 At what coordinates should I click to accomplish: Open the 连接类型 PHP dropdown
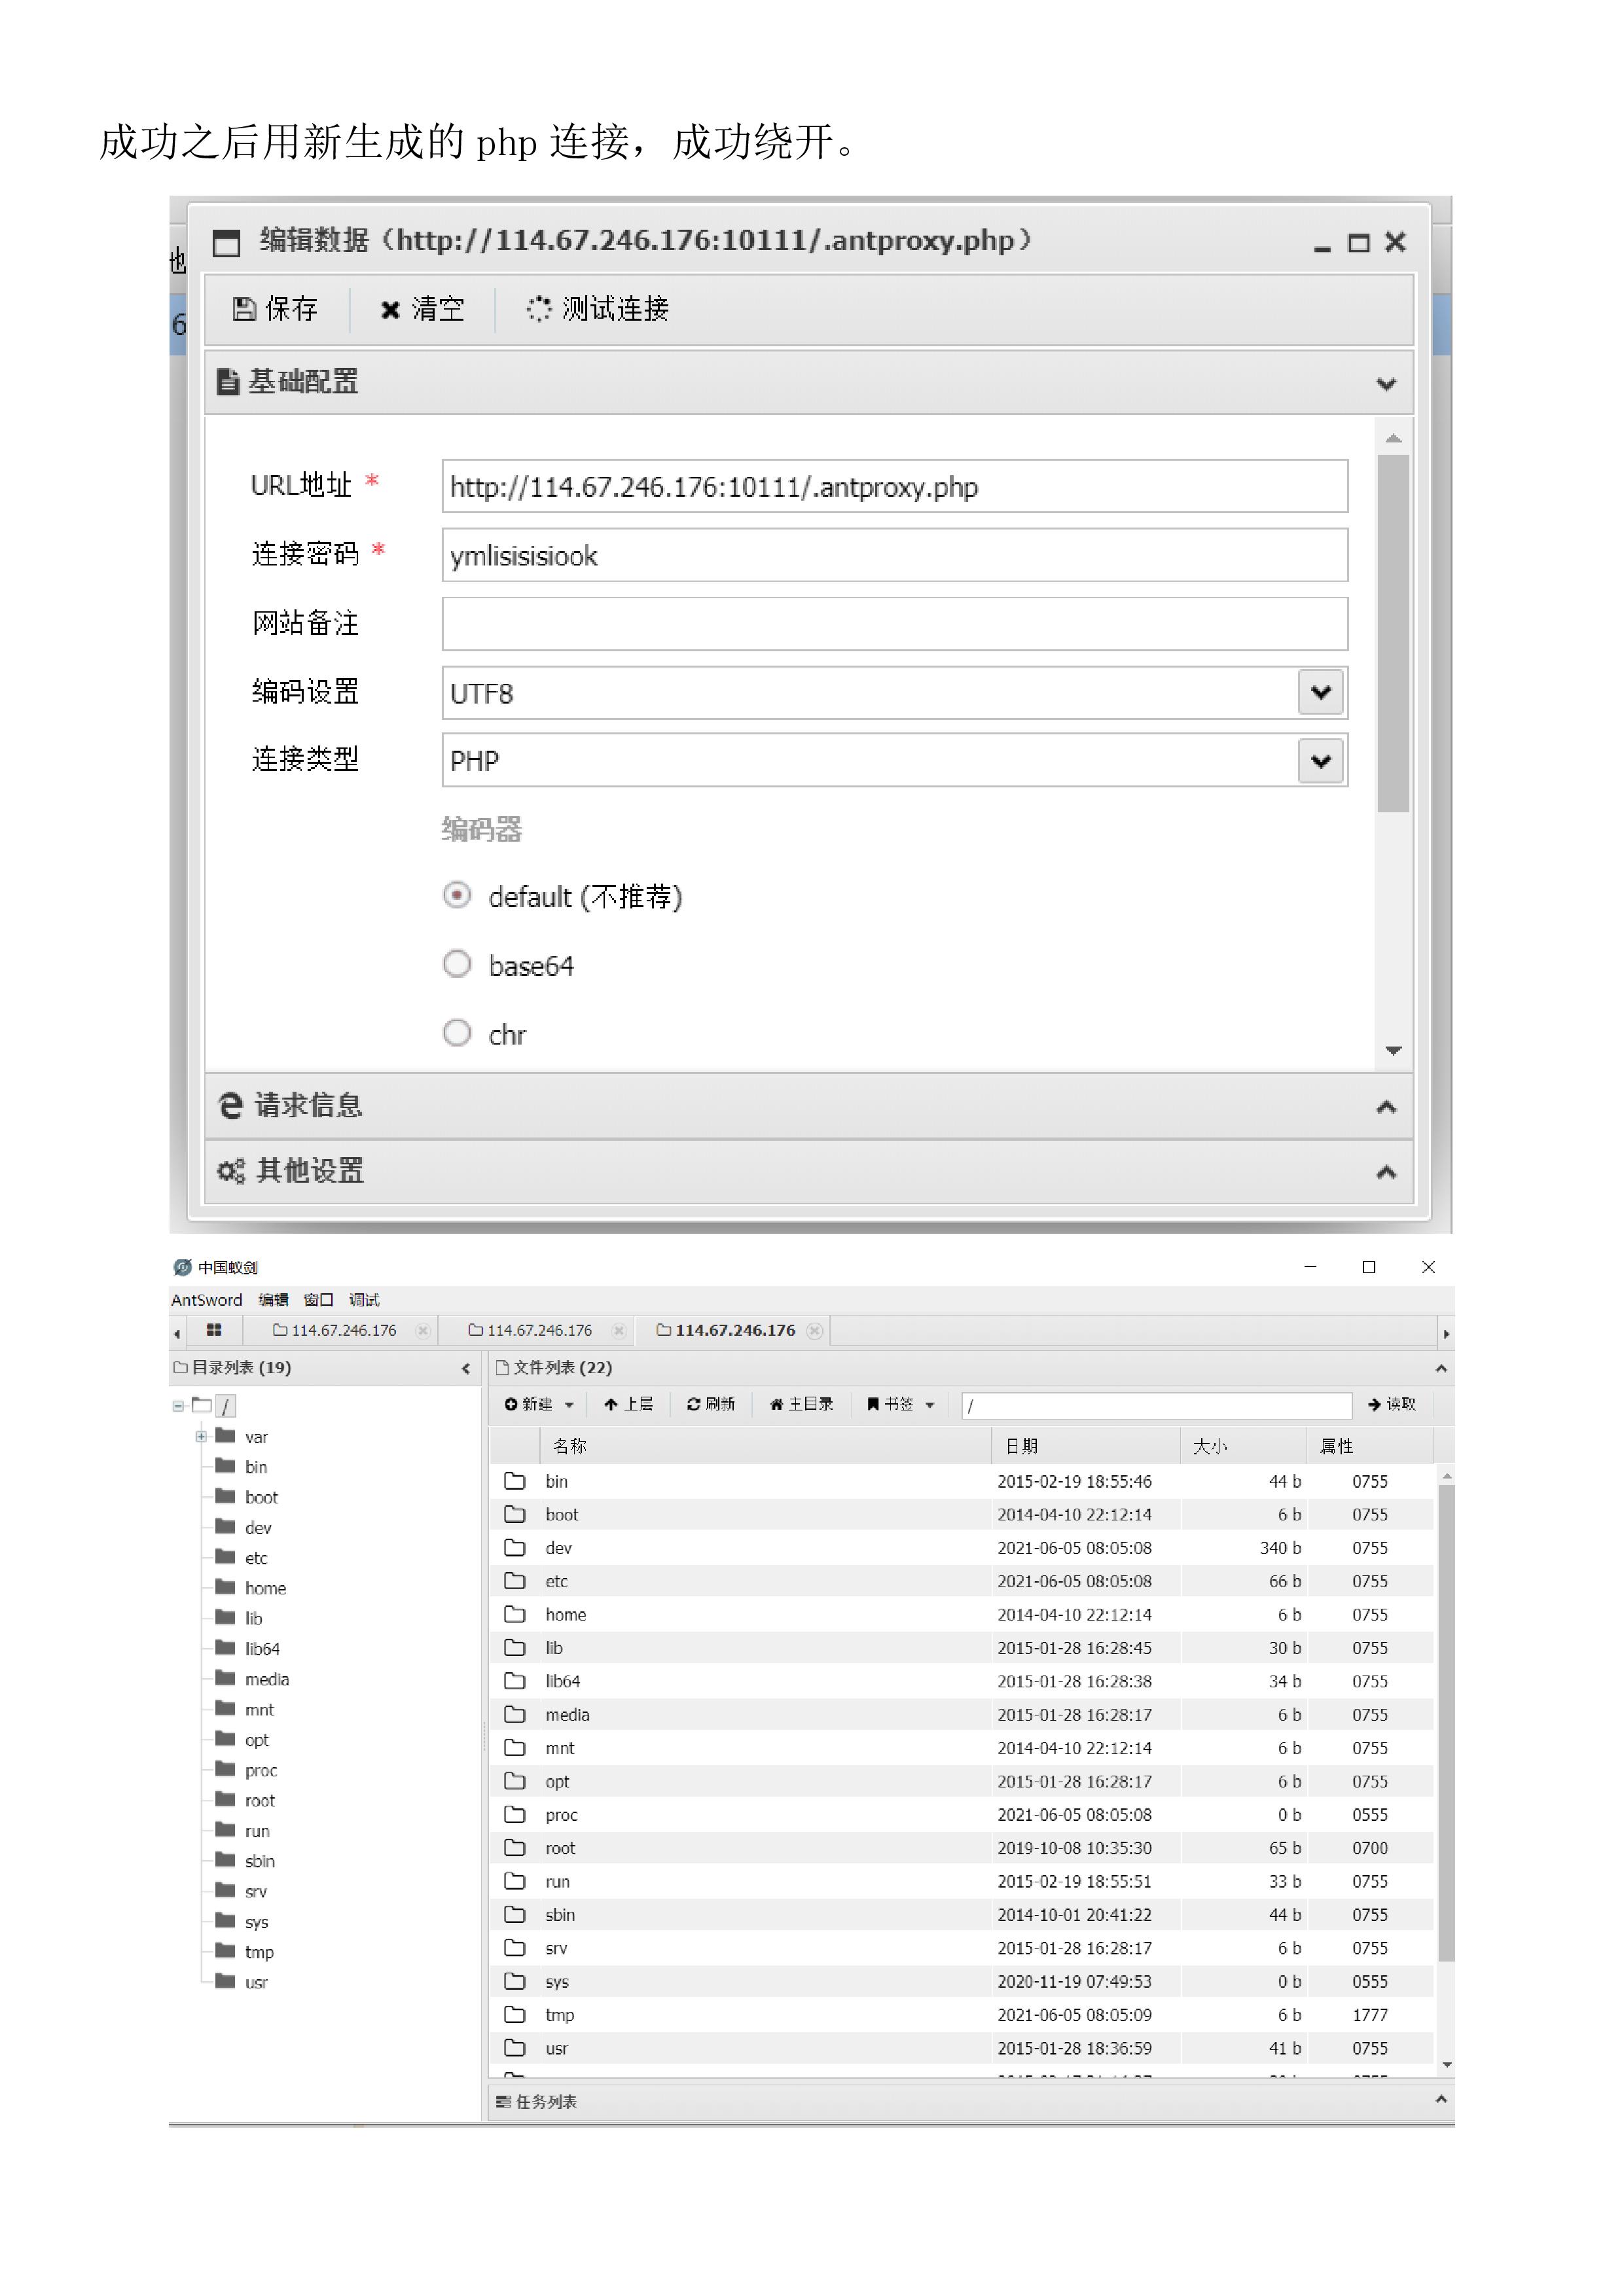1320,761
